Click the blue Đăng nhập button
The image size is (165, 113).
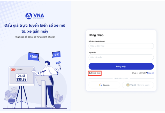pos(121,66)
